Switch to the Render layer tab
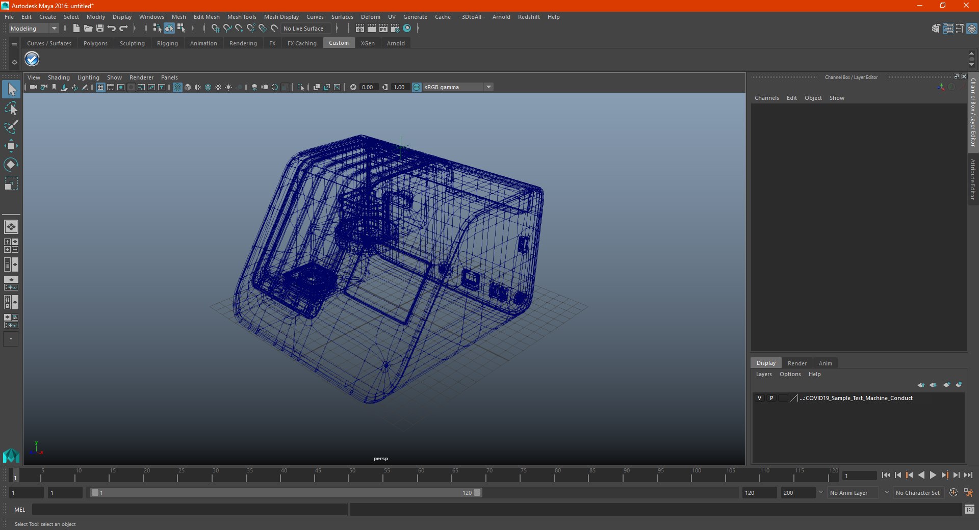The width and height of the screenshot is (979, 530). click(797, 363)
